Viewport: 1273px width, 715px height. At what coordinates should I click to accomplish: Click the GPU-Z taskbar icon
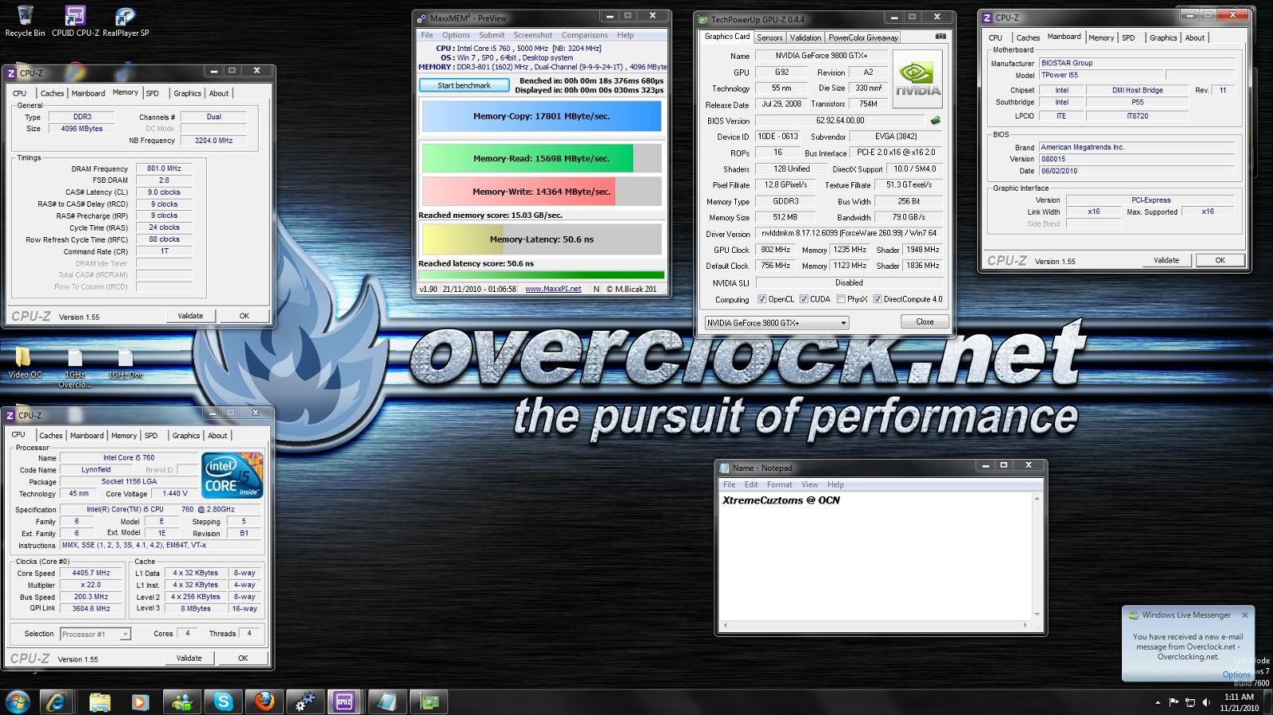pos(430,701)
